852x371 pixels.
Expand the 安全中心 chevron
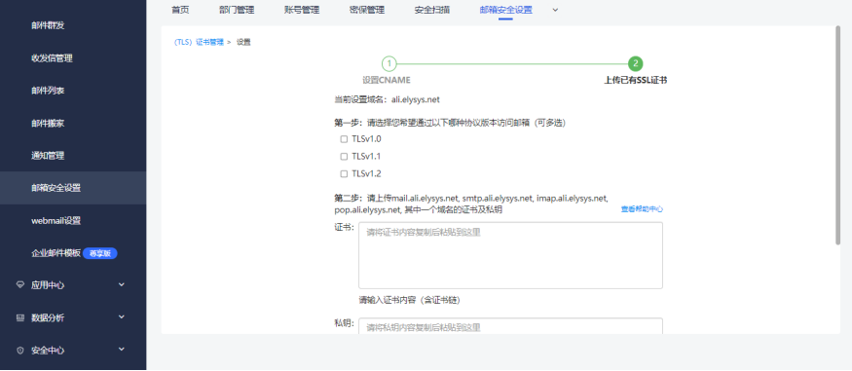(121, 350)
